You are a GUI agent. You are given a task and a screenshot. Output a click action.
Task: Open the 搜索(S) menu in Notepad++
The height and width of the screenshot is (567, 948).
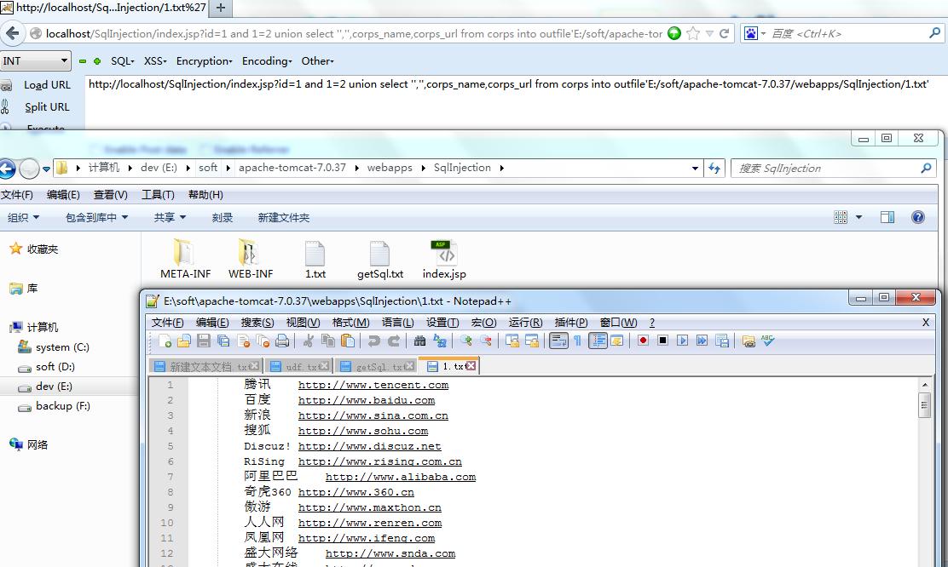257,323
